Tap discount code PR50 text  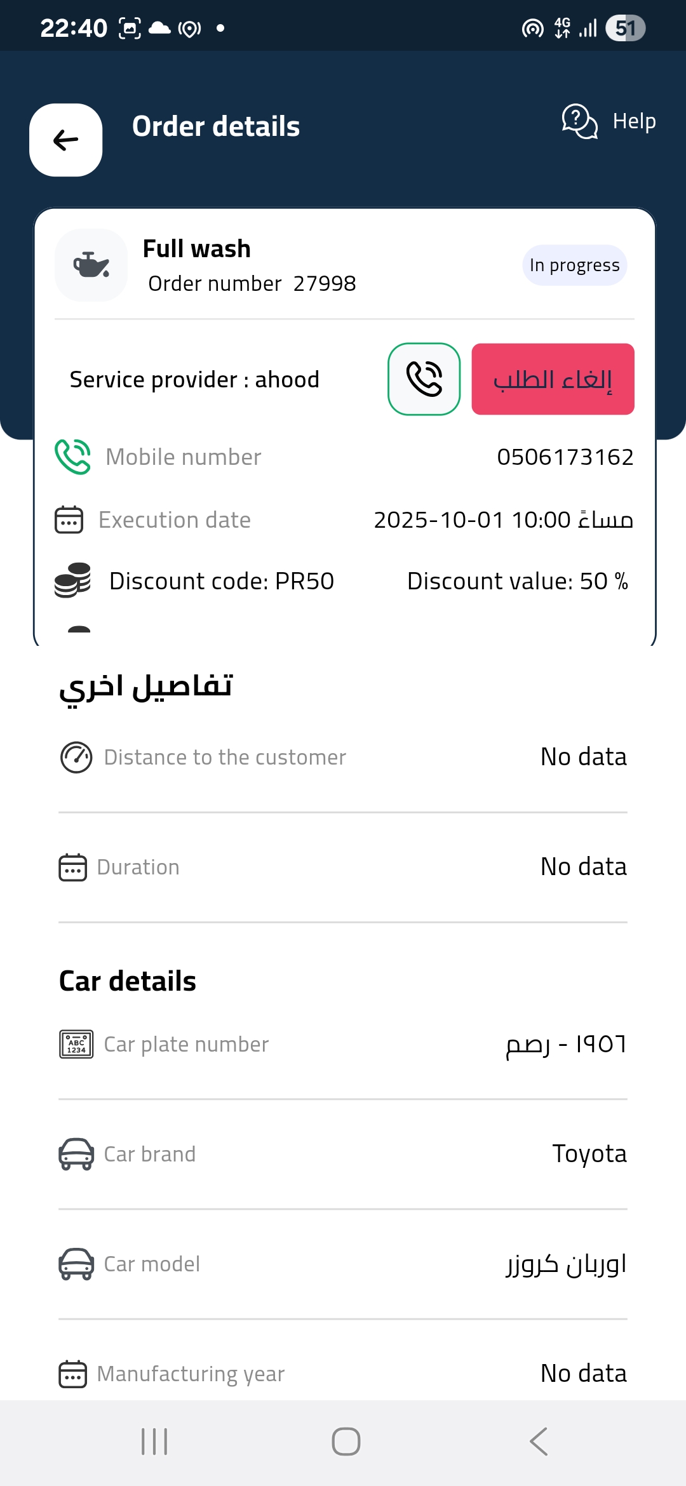tap(221, 581)
